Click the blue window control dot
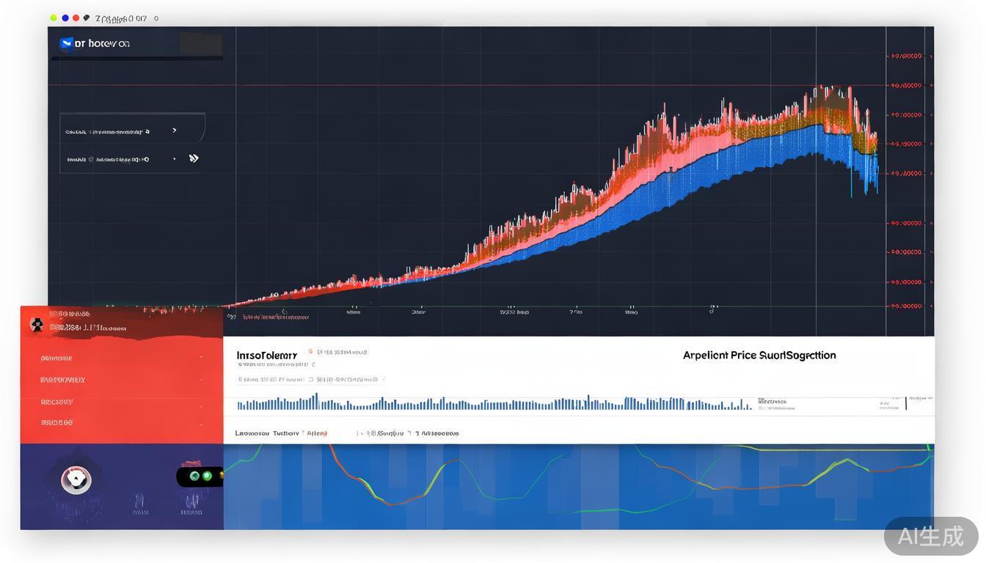The width and height of the screenshot is (986, 563). (x=65, y=18)
